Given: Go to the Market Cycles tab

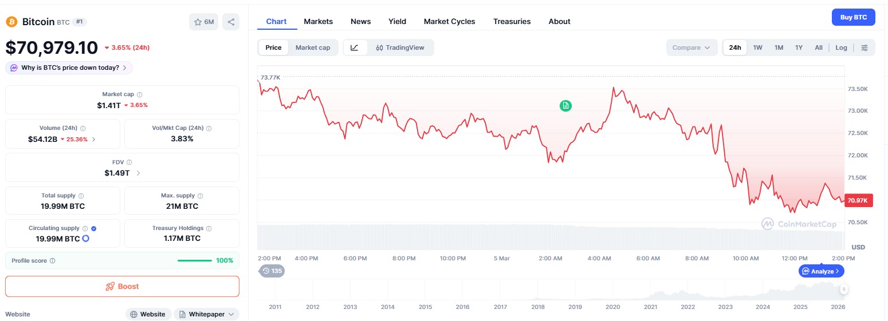Looking at the screenshot, I should [449, 21].
